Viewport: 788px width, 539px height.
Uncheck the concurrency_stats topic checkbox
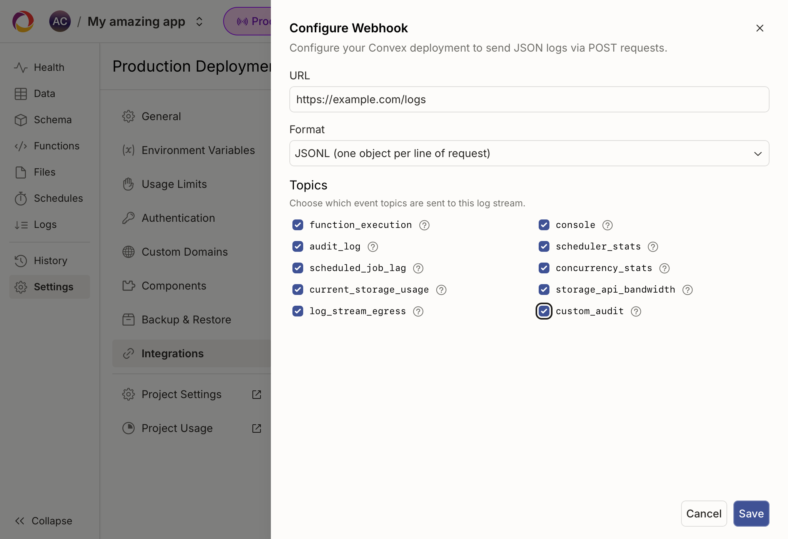544,268
